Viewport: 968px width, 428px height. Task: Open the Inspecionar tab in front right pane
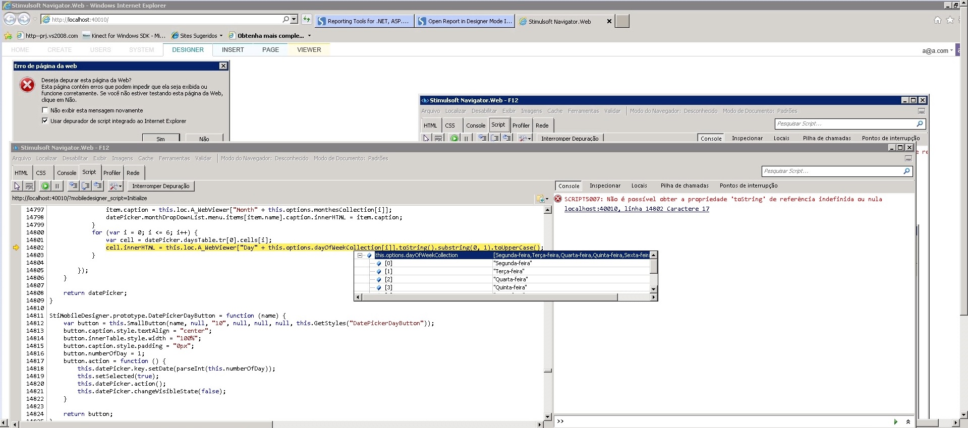[x=605, y=186]
